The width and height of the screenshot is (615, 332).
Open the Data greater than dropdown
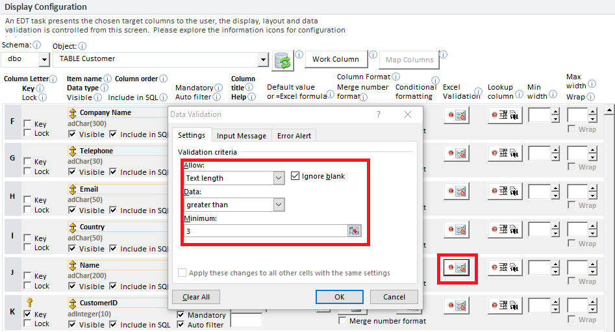[279, 205]
